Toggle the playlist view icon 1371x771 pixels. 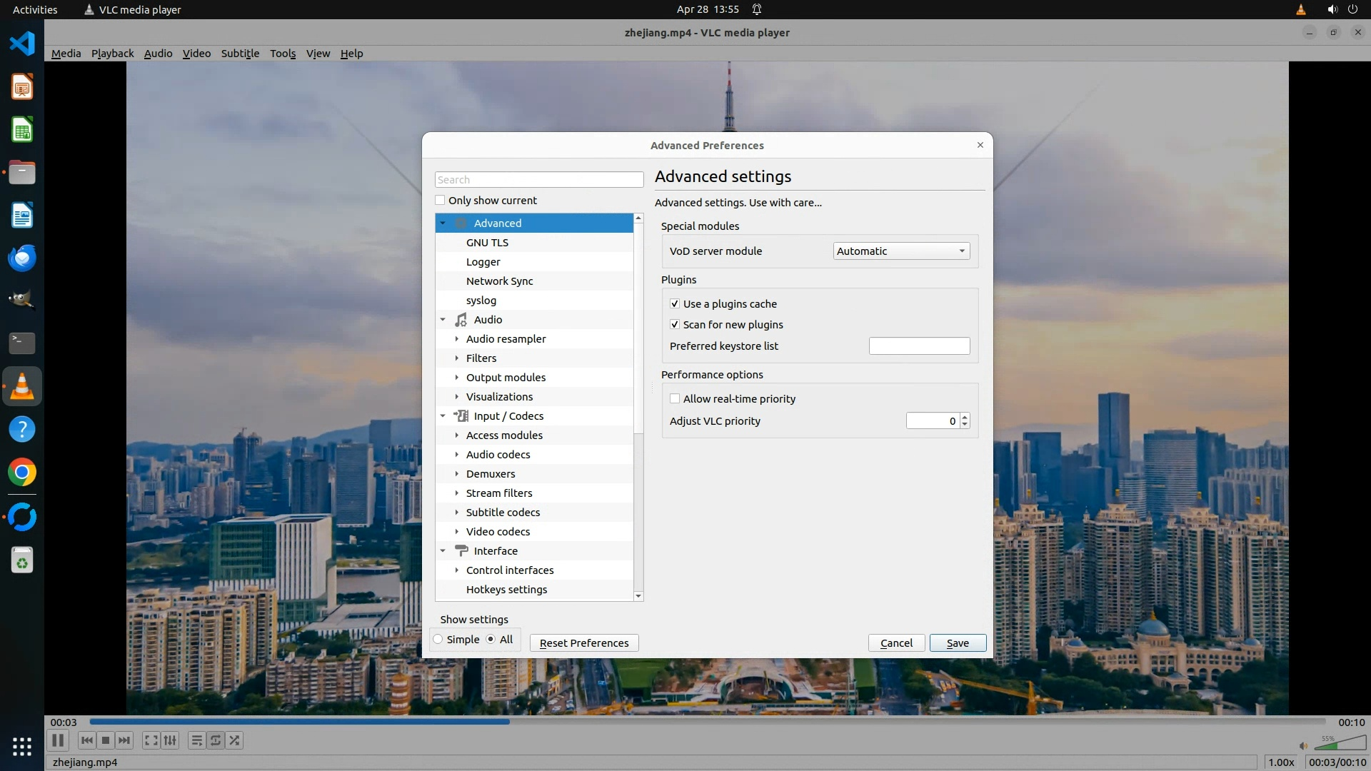pos(196,740)
